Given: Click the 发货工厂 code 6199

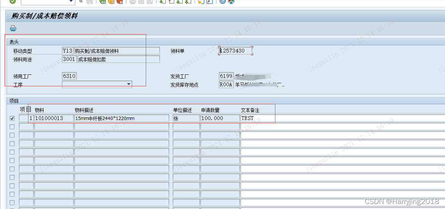Looking at the screenshot, I should (227, 76).
